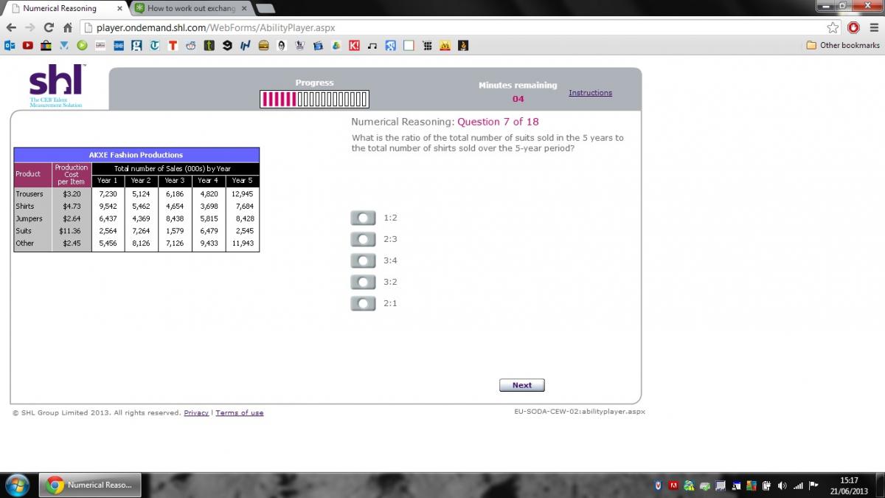This screenshot has width=885, height=498.
Task: Open the burger bookmark icon
Action: (263, 46)
